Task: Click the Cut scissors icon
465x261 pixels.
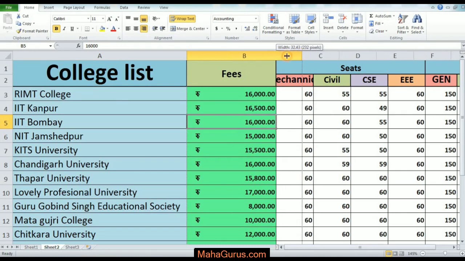Action: point(19,16)
